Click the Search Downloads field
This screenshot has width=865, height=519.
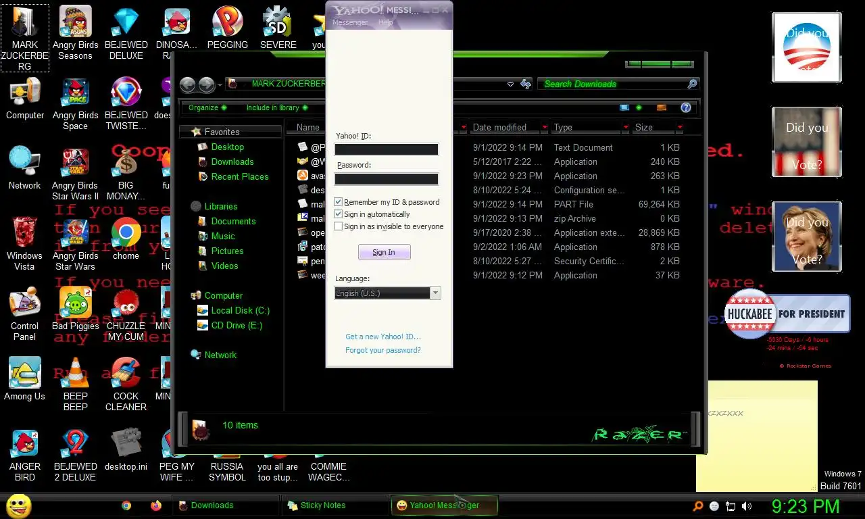tap(612, 84)
